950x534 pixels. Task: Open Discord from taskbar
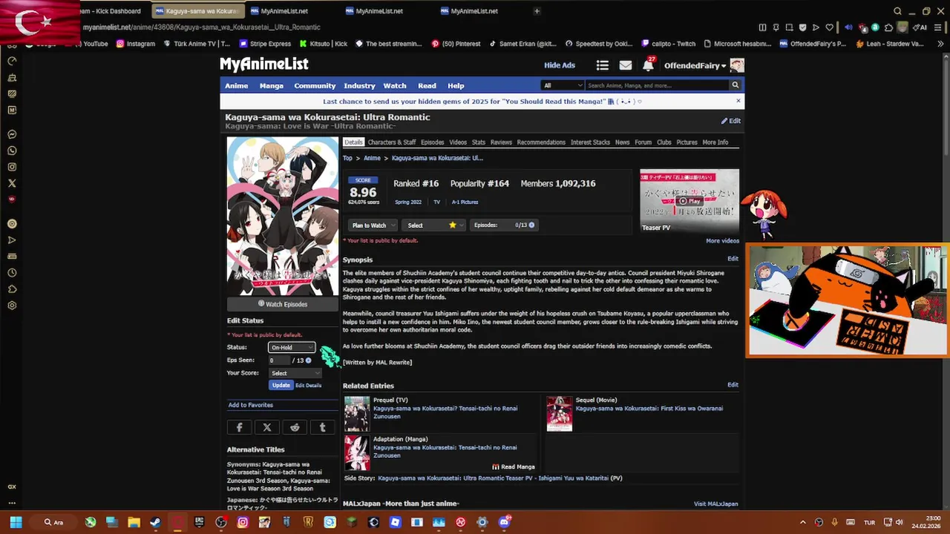(x=504, y=522)
